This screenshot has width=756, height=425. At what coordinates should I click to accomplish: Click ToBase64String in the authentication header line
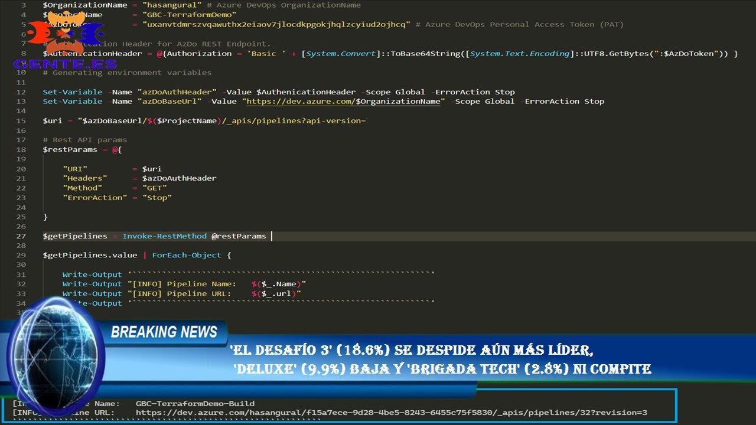(422, 54)
